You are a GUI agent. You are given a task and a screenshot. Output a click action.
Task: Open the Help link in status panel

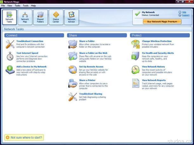pos(184,12)
